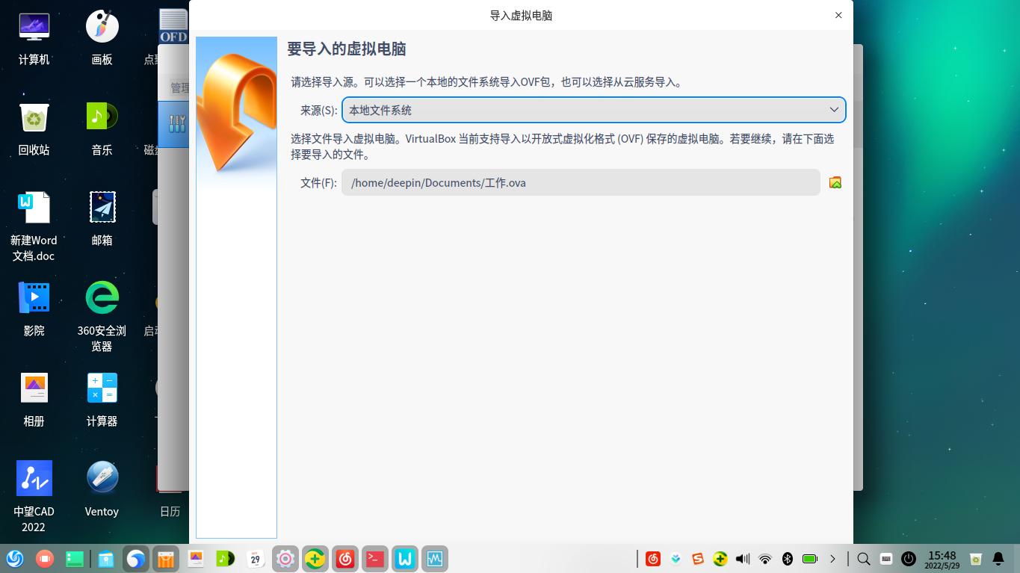Launch 网易云音乐 from the taskbar
The height and width of the screenshot is (573, 1020).
pyautogui.click(x=344, y=558)
